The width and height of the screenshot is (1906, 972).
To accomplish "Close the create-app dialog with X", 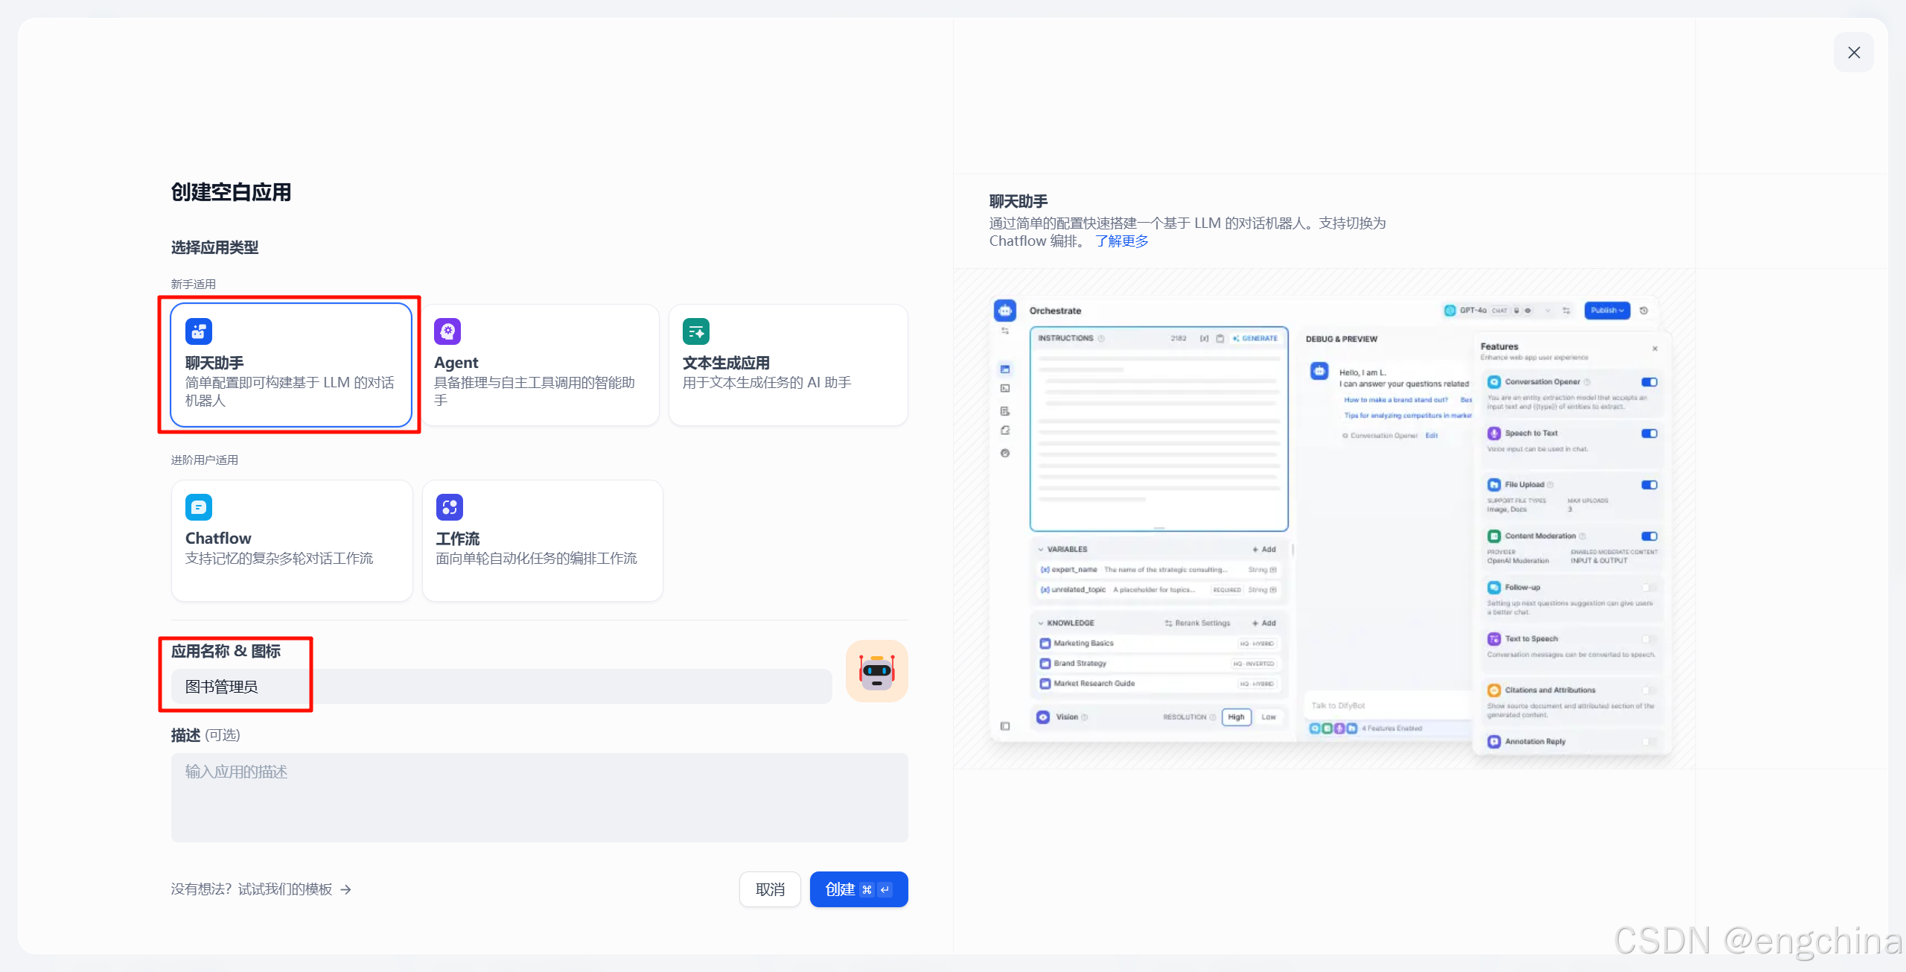I will click(x=1853, y=52).
